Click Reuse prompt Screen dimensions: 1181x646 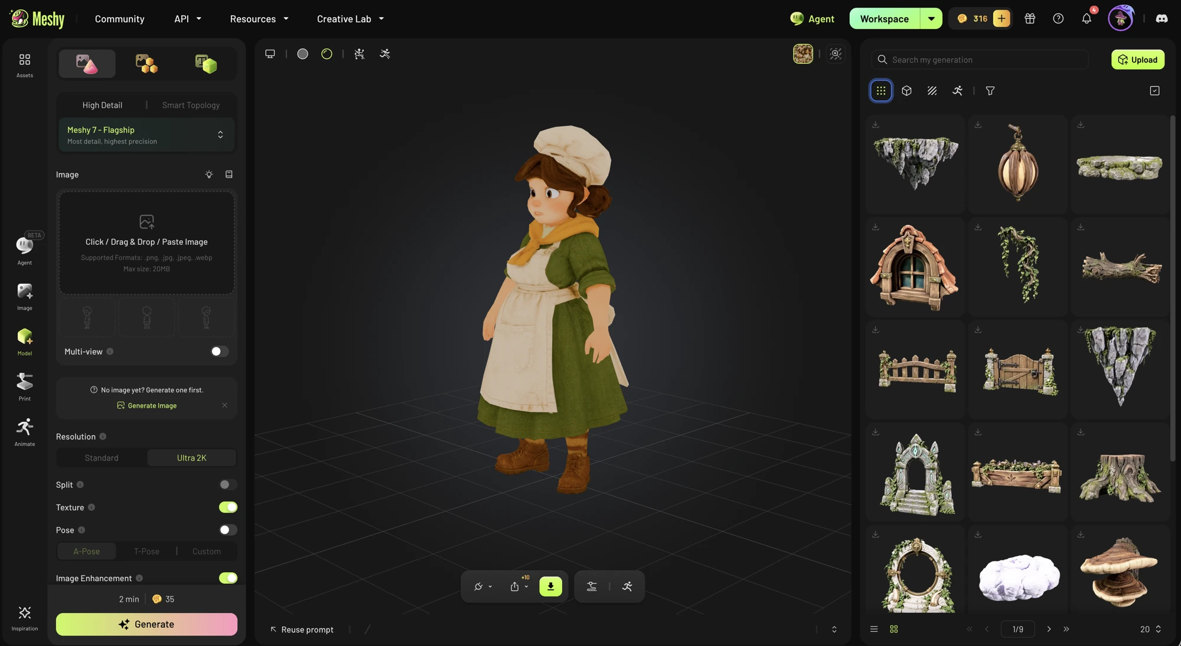(x=302, y=629)
